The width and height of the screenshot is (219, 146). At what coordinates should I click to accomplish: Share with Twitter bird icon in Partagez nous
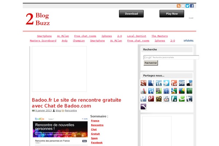tap(166, 83)
